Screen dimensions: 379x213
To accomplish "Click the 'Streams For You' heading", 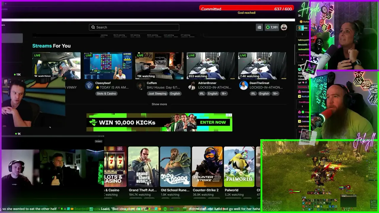I will (52, 46).
